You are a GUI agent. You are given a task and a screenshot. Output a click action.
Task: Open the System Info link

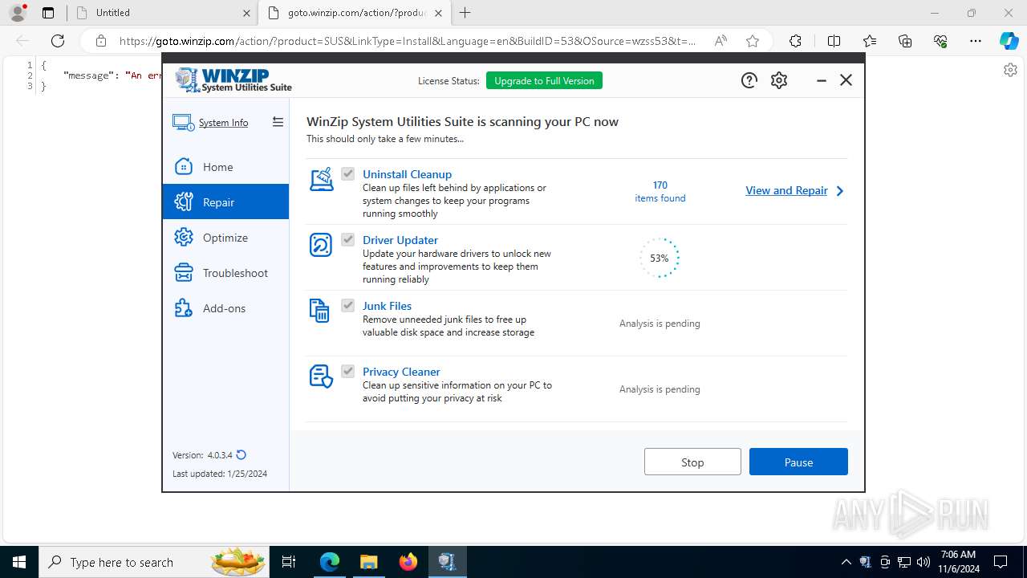click(223, 123)
